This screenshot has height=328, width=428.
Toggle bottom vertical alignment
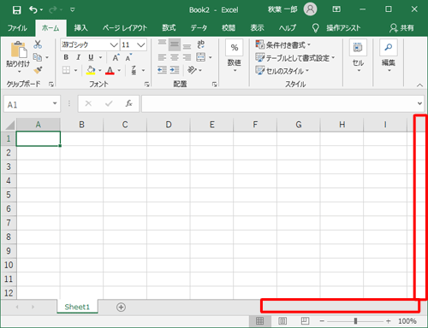(187, 45)
